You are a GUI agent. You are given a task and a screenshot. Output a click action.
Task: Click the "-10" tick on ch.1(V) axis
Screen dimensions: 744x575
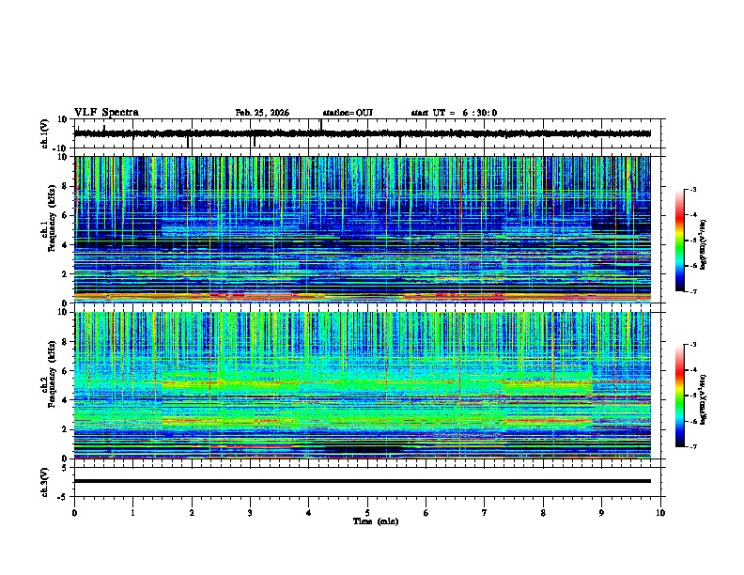(x=61, y=148)
